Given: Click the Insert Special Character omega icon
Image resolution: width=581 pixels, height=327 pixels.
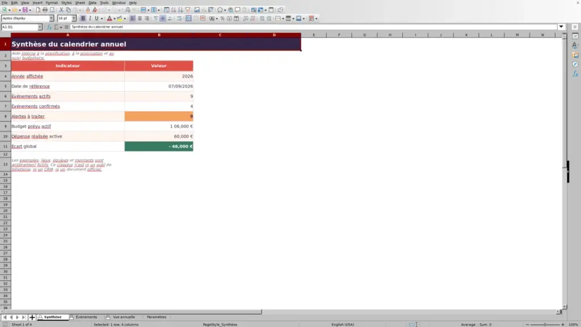Looking at the screenshot, I should (x=220, y=10).
